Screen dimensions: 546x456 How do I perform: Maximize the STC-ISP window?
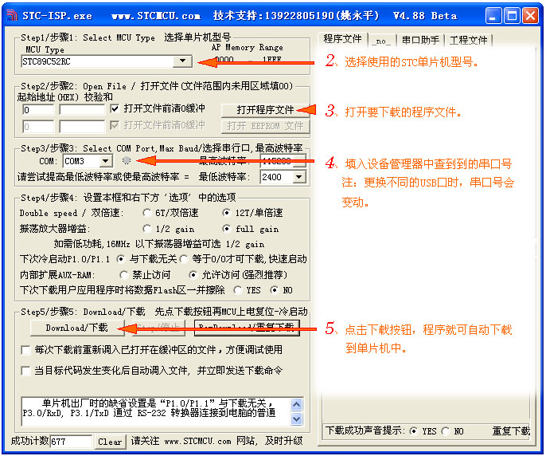(512, 15)
